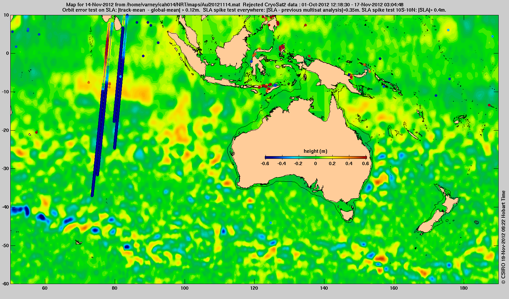Click the latitude axis label "-20"
The height and width of the screenshot is (299, 509).
5,131
